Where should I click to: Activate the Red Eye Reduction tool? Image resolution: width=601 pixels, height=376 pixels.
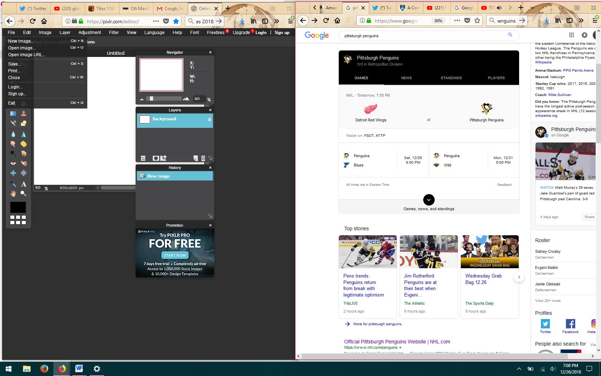tap(13, 163)
